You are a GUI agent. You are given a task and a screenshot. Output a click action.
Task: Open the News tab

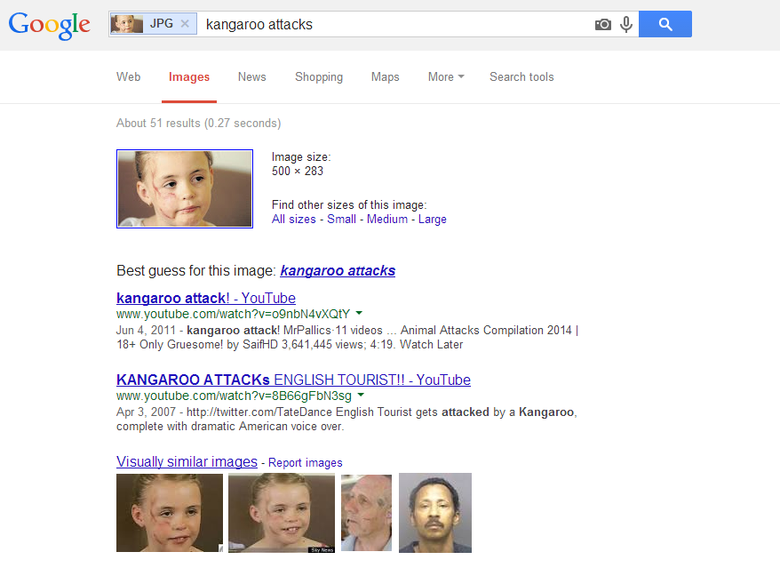[251, 76]
